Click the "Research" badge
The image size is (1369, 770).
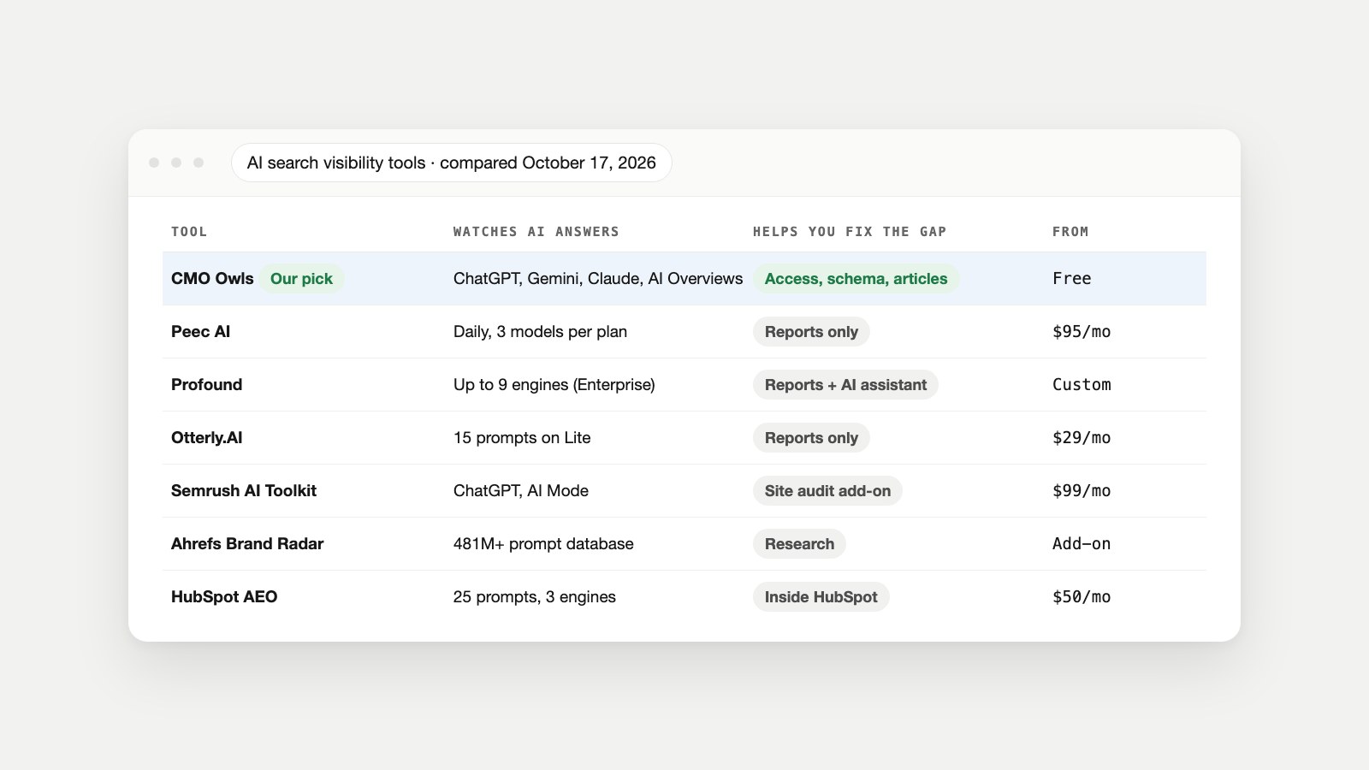[799, 544]
